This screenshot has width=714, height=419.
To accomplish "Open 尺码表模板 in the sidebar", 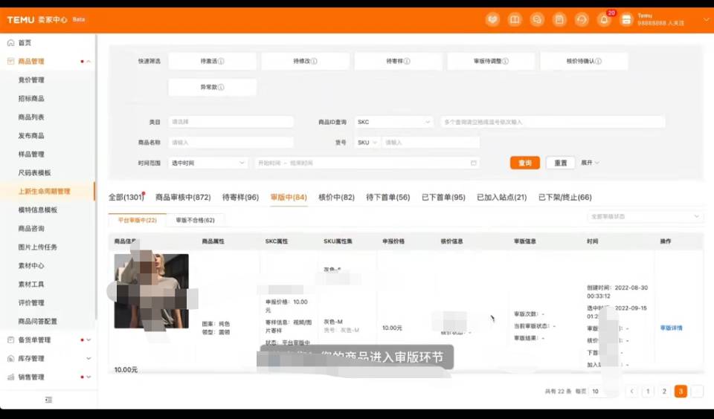I will [x=35, y=173].
